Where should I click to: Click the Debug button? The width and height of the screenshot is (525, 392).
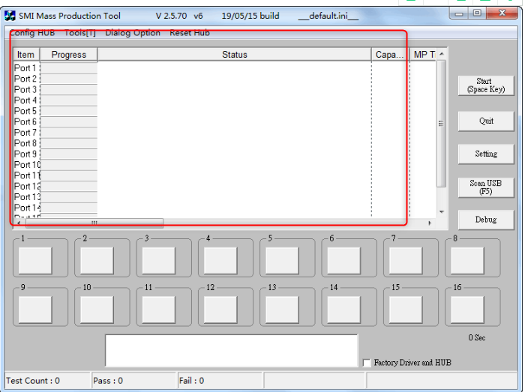click(486, 220)
